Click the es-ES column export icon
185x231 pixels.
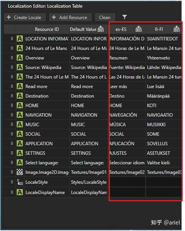[x=138, y=29]
